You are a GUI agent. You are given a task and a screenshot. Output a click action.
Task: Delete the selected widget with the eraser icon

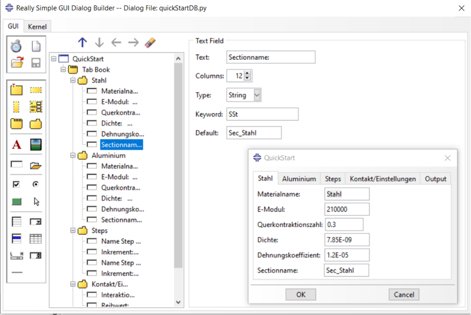point(150,42)
